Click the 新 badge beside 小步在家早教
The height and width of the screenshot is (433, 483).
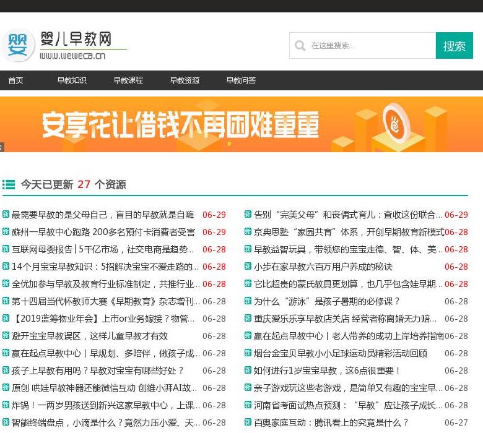click(248, 266)
